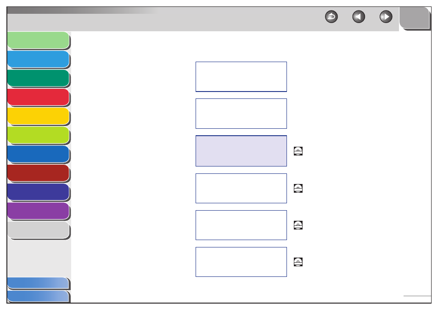
Task: Select the topmost white outlined box
Action: (241, 77)
